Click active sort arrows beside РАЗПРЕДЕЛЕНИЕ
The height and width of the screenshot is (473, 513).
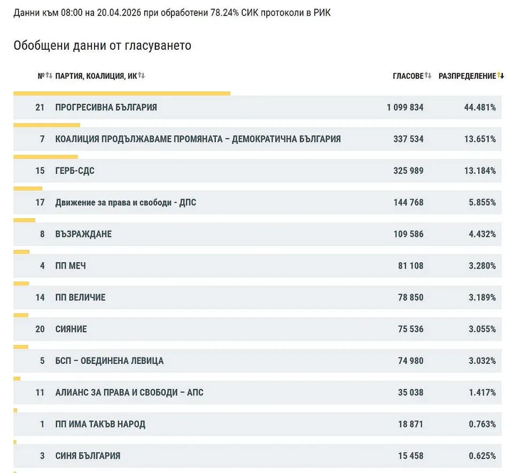(x=501, y=76)
